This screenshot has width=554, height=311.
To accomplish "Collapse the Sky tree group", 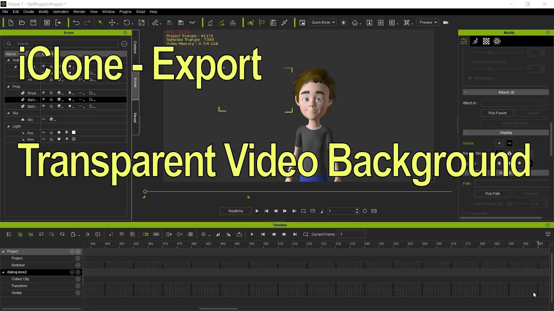I will [x=8, y=113].
